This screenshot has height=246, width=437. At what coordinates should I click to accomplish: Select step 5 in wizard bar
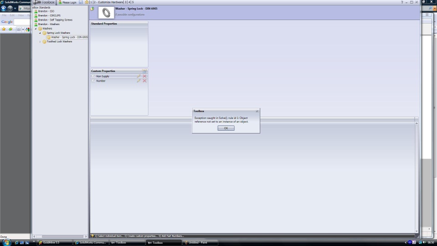(x=132, y=2)
